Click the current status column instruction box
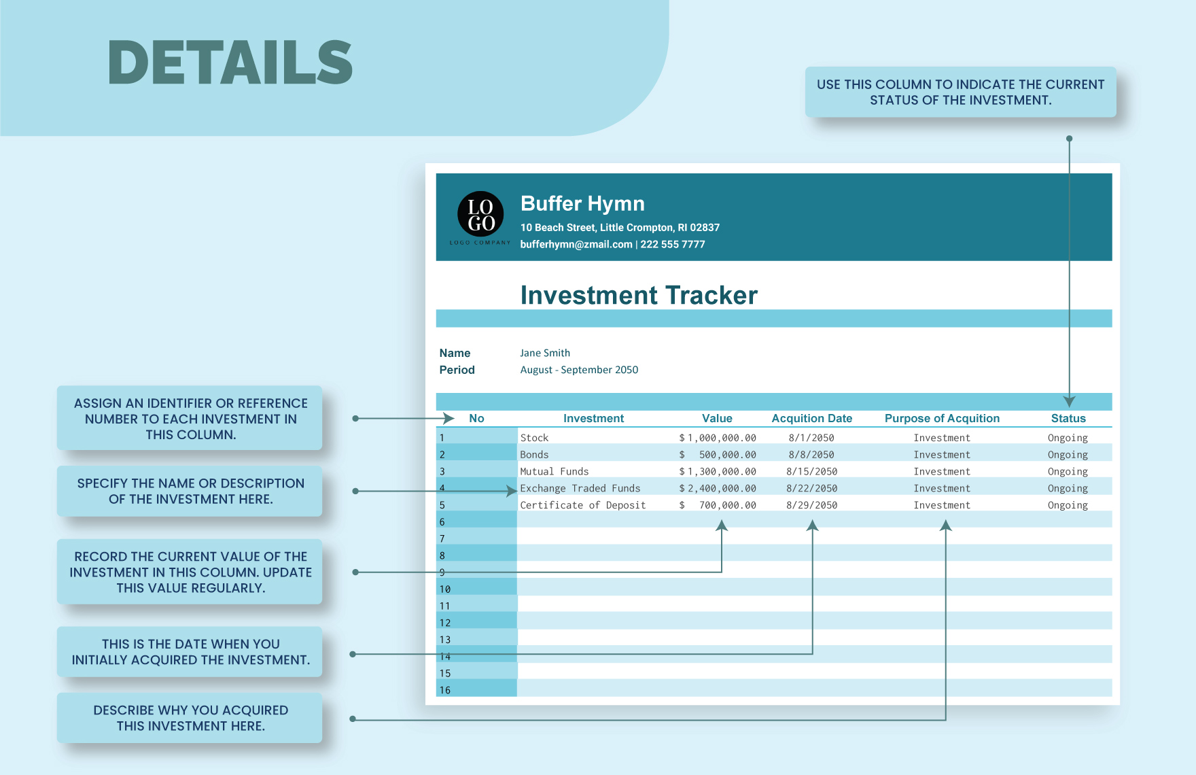 click(960, 92)
